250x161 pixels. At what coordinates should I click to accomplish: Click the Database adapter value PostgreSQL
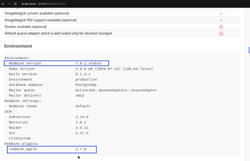click(86, 85)
